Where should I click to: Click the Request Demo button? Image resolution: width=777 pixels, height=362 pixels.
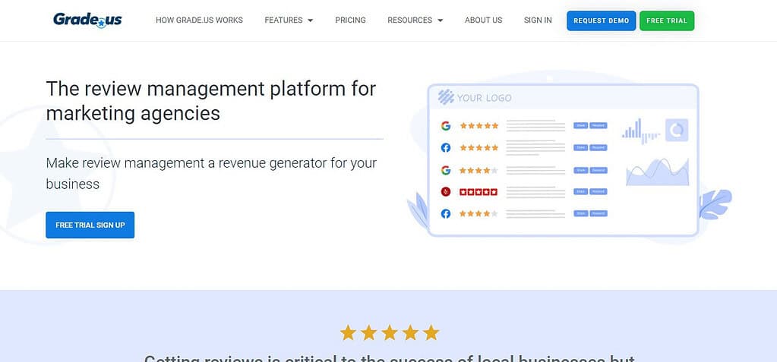point(601,20)
